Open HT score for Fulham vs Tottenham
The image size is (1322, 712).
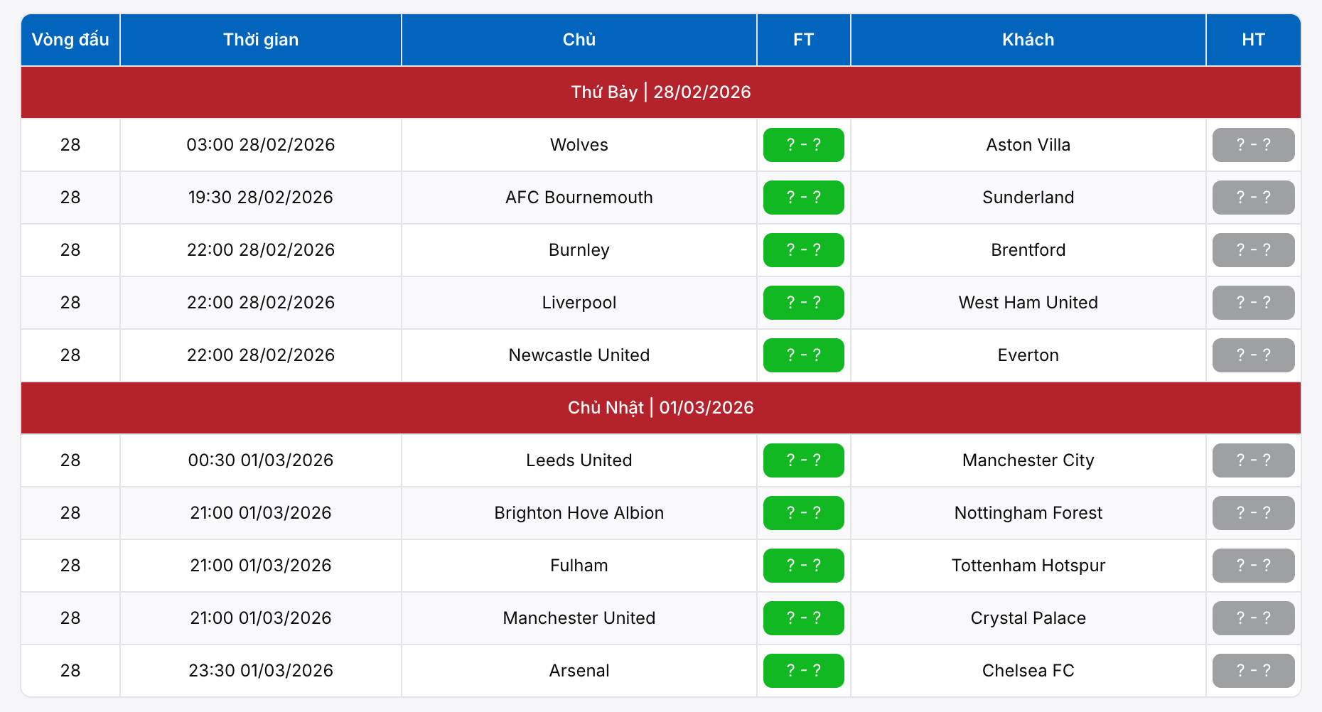[x=1253, y=566]
